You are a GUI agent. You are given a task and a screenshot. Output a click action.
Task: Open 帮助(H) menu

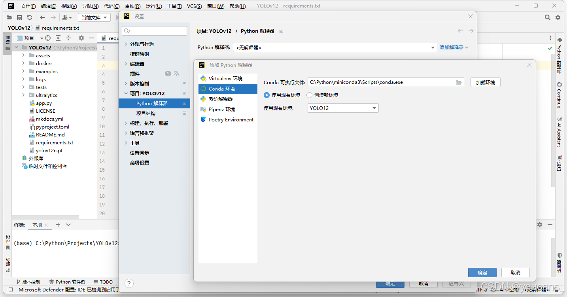[237, 6]
